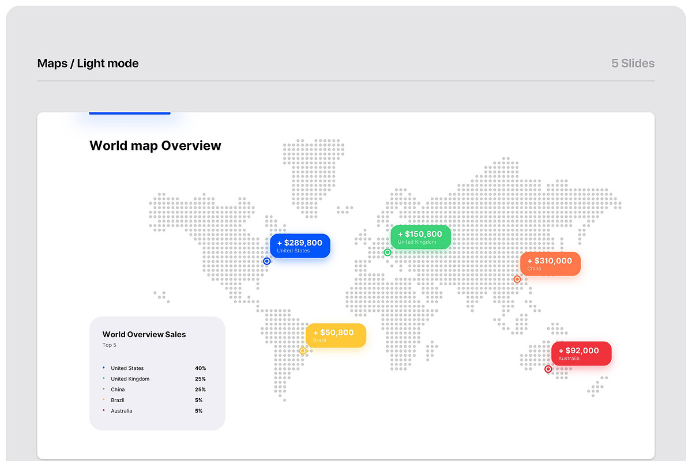The width and height of the screenshot is (692, 461).
Task: Open the + $92,000 Australia label
Action: (x=581, y=353)
